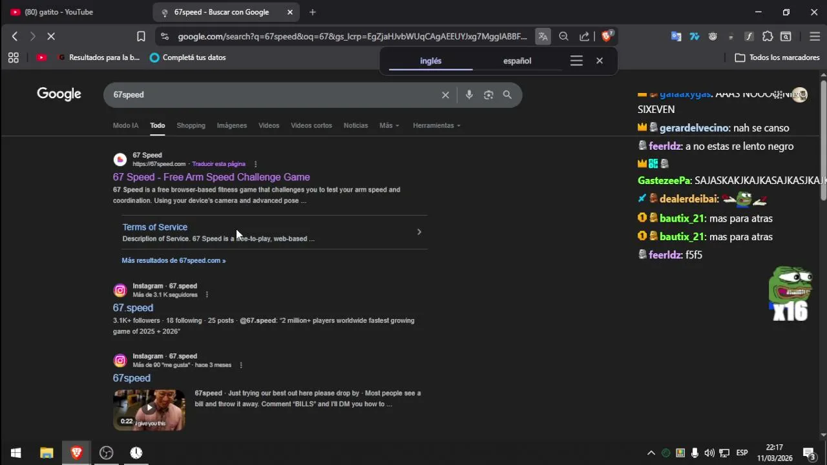Open the '67.speed' Instagram result
Image resolution: width=827 pixels, height=465 pixels.
tap(133, 308)
